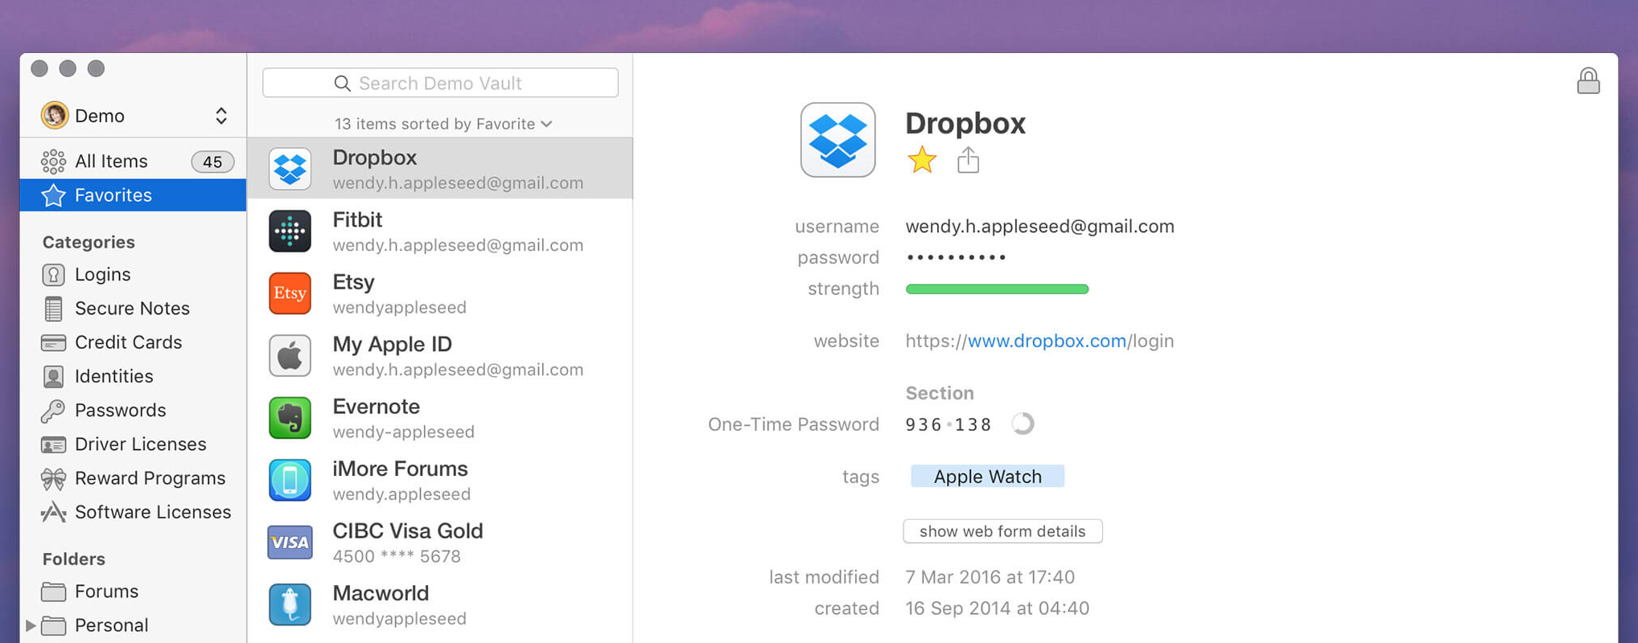
Task: Click the 4500 **** 5678 card number
Action: [x=397, y=556]
